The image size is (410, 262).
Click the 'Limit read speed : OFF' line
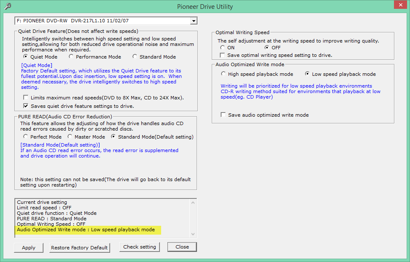coord(44,208)
